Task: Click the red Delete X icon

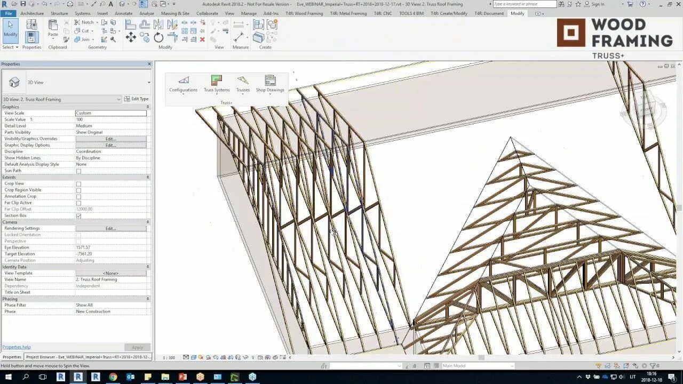Action: [x=202, y=39]
